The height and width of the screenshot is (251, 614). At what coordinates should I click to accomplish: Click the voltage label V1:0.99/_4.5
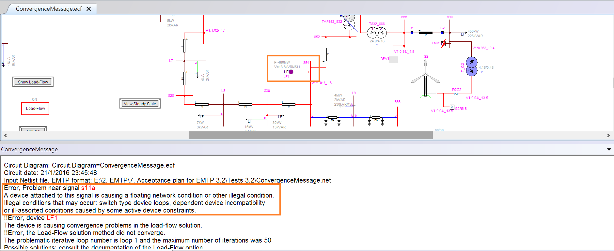(x=404, y=52)
